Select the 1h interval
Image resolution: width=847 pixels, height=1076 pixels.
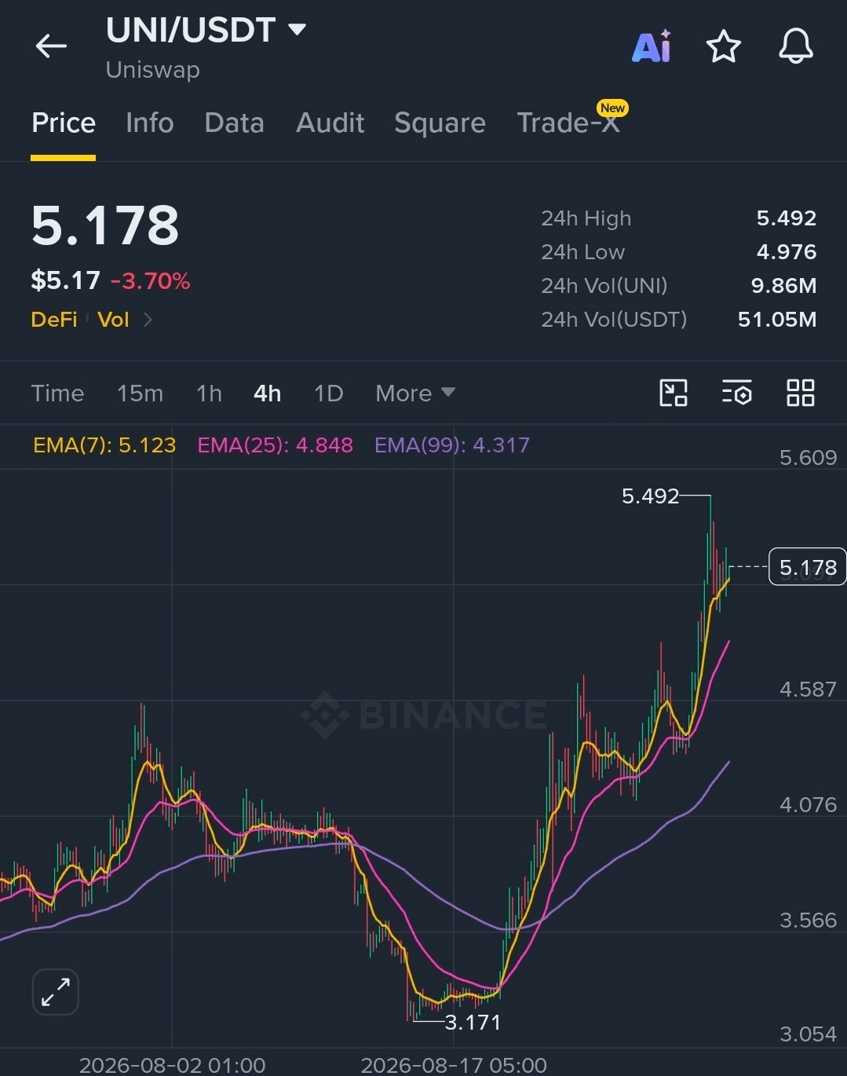[209, 393]
